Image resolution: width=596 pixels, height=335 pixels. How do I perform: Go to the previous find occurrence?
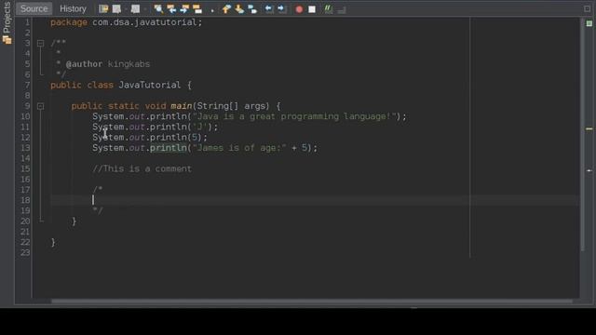click(x=171, y=8)
